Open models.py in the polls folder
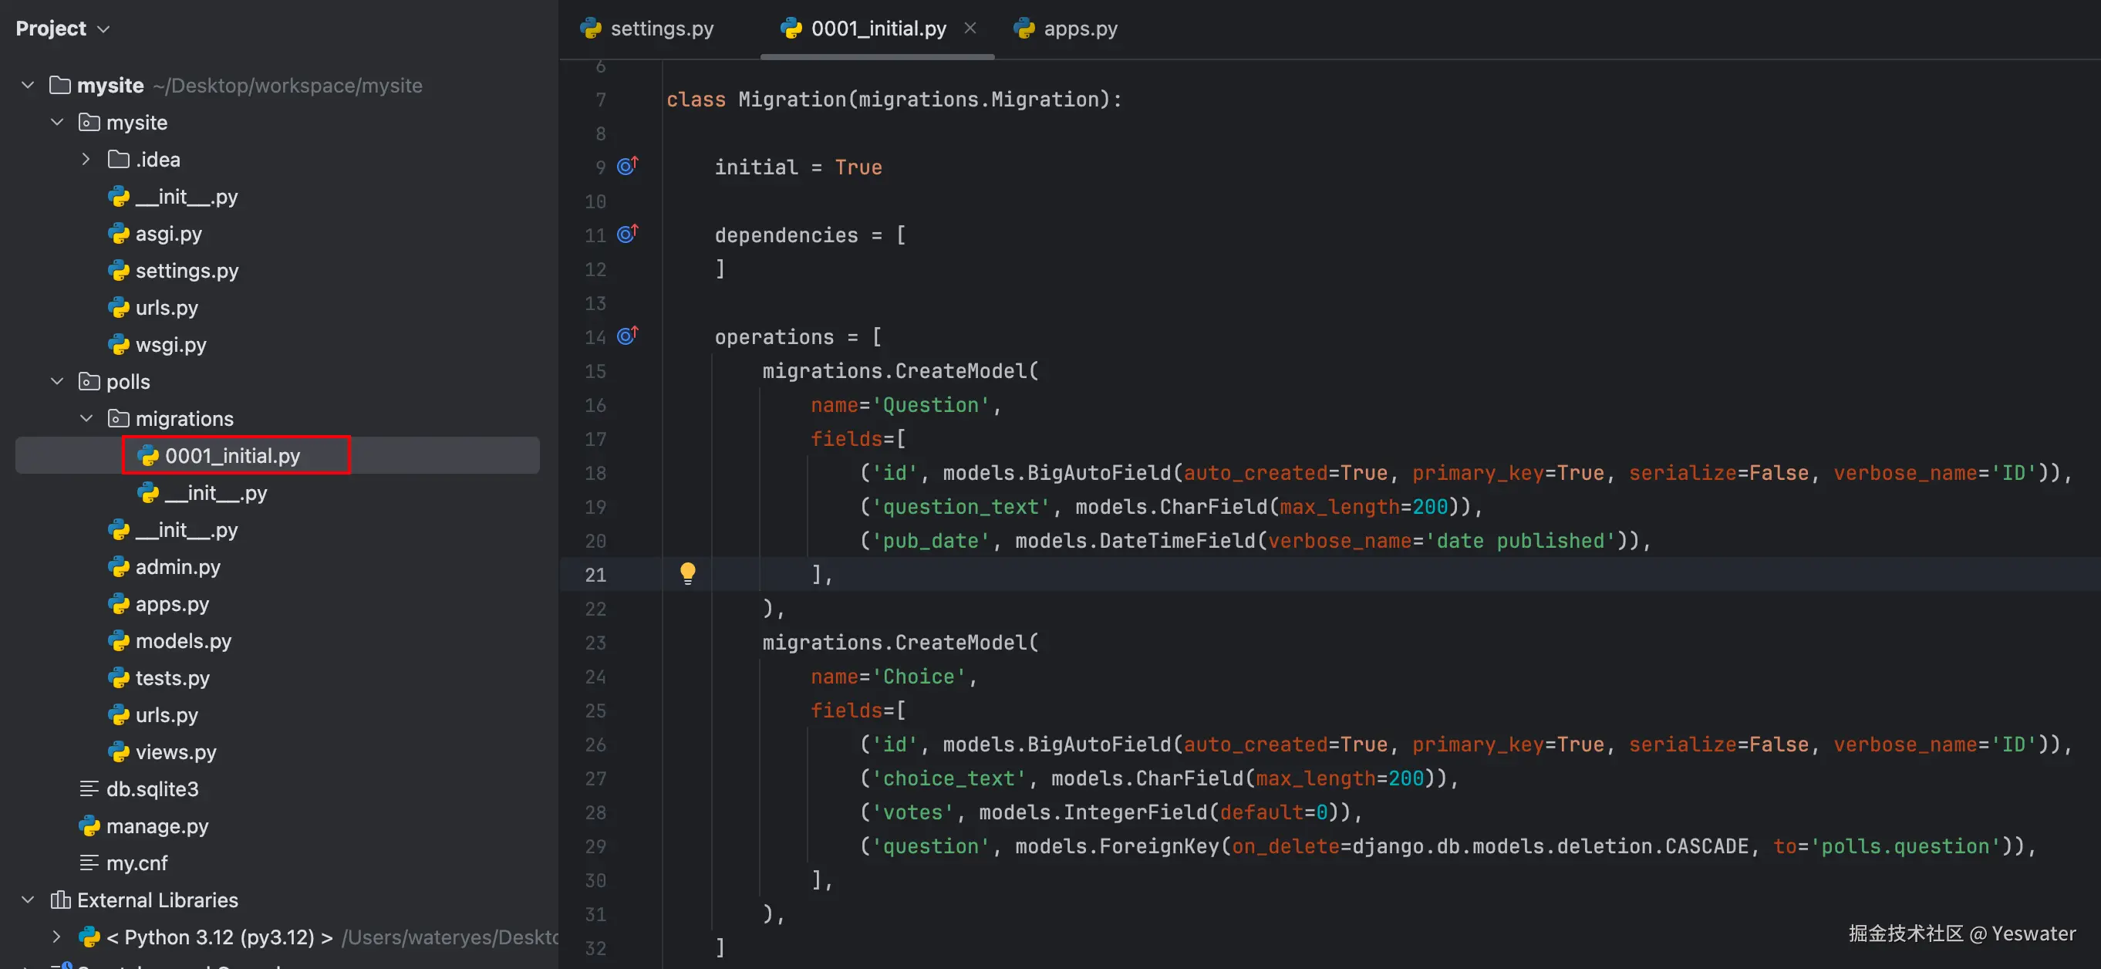This screenshot has width=2101, height=969. pos(183,641)
